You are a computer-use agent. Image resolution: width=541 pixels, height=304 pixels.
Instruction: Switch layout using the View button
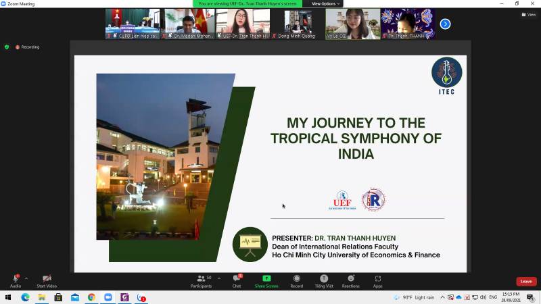(527, 14)
